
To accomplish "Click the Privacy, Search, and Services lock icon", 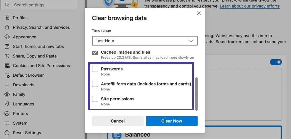I will (7, 27).
